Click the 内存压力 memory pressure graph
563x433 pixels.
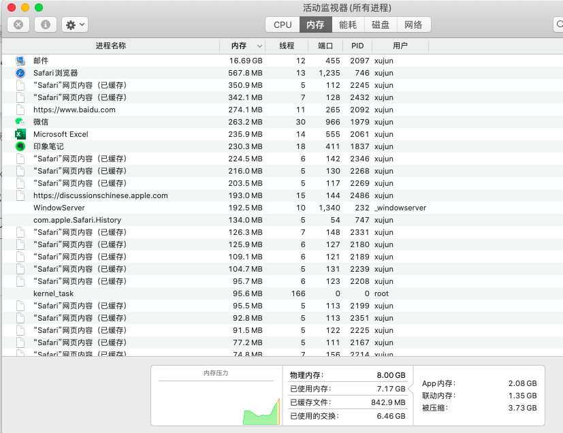217,398
